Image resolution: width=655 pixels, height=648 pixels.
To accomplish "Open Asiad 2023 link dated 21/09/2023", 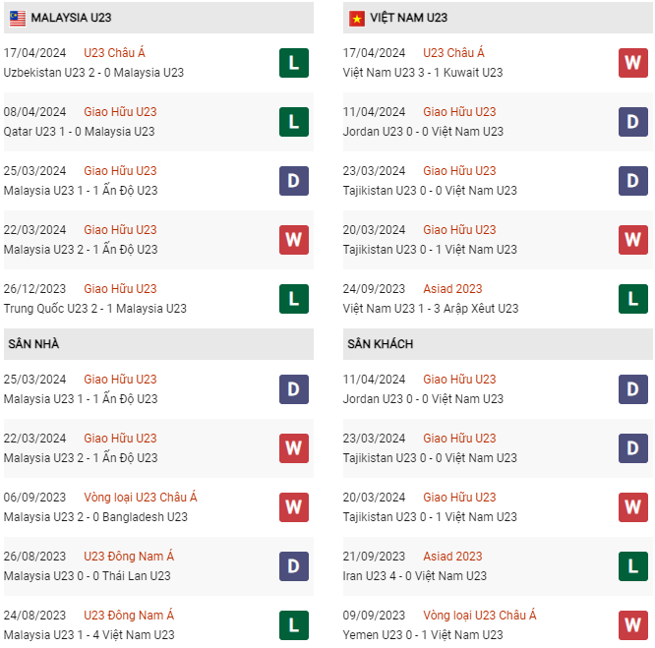I will 452,557.
